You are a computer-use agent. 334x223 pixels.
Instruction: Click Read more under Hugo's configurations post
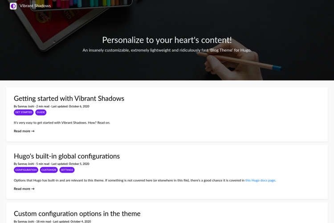[x=22, y=189]
